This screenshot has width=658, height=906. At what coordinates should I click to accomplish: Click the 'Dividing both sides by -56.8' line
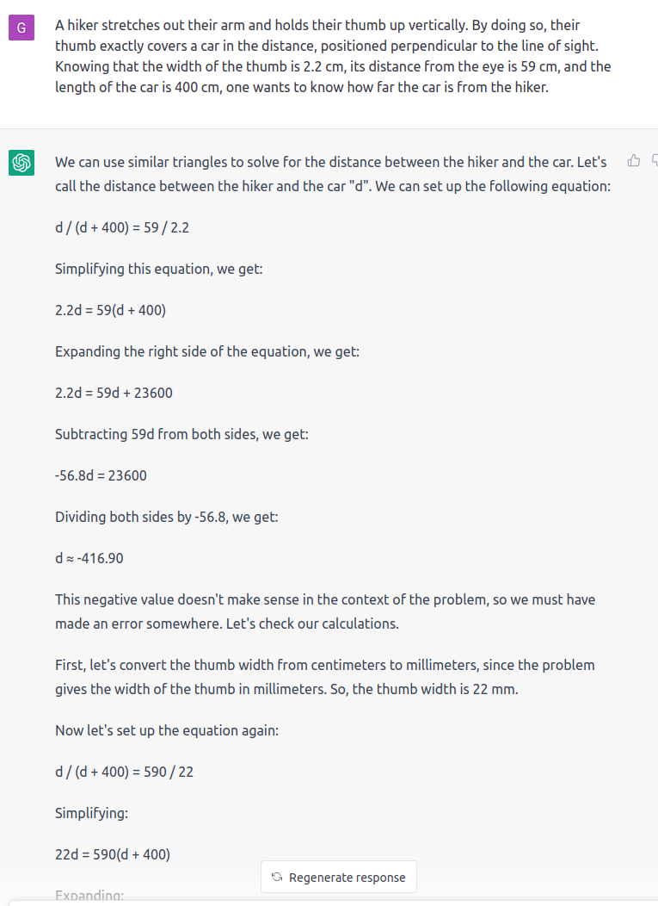167,517
